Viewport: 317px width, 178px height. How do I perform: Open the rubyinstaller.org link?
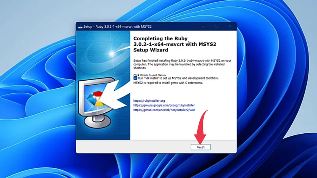[x=149, y=101]
